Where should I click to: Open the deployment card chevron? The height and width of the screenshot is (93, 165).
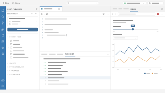(x=36, y=21)
